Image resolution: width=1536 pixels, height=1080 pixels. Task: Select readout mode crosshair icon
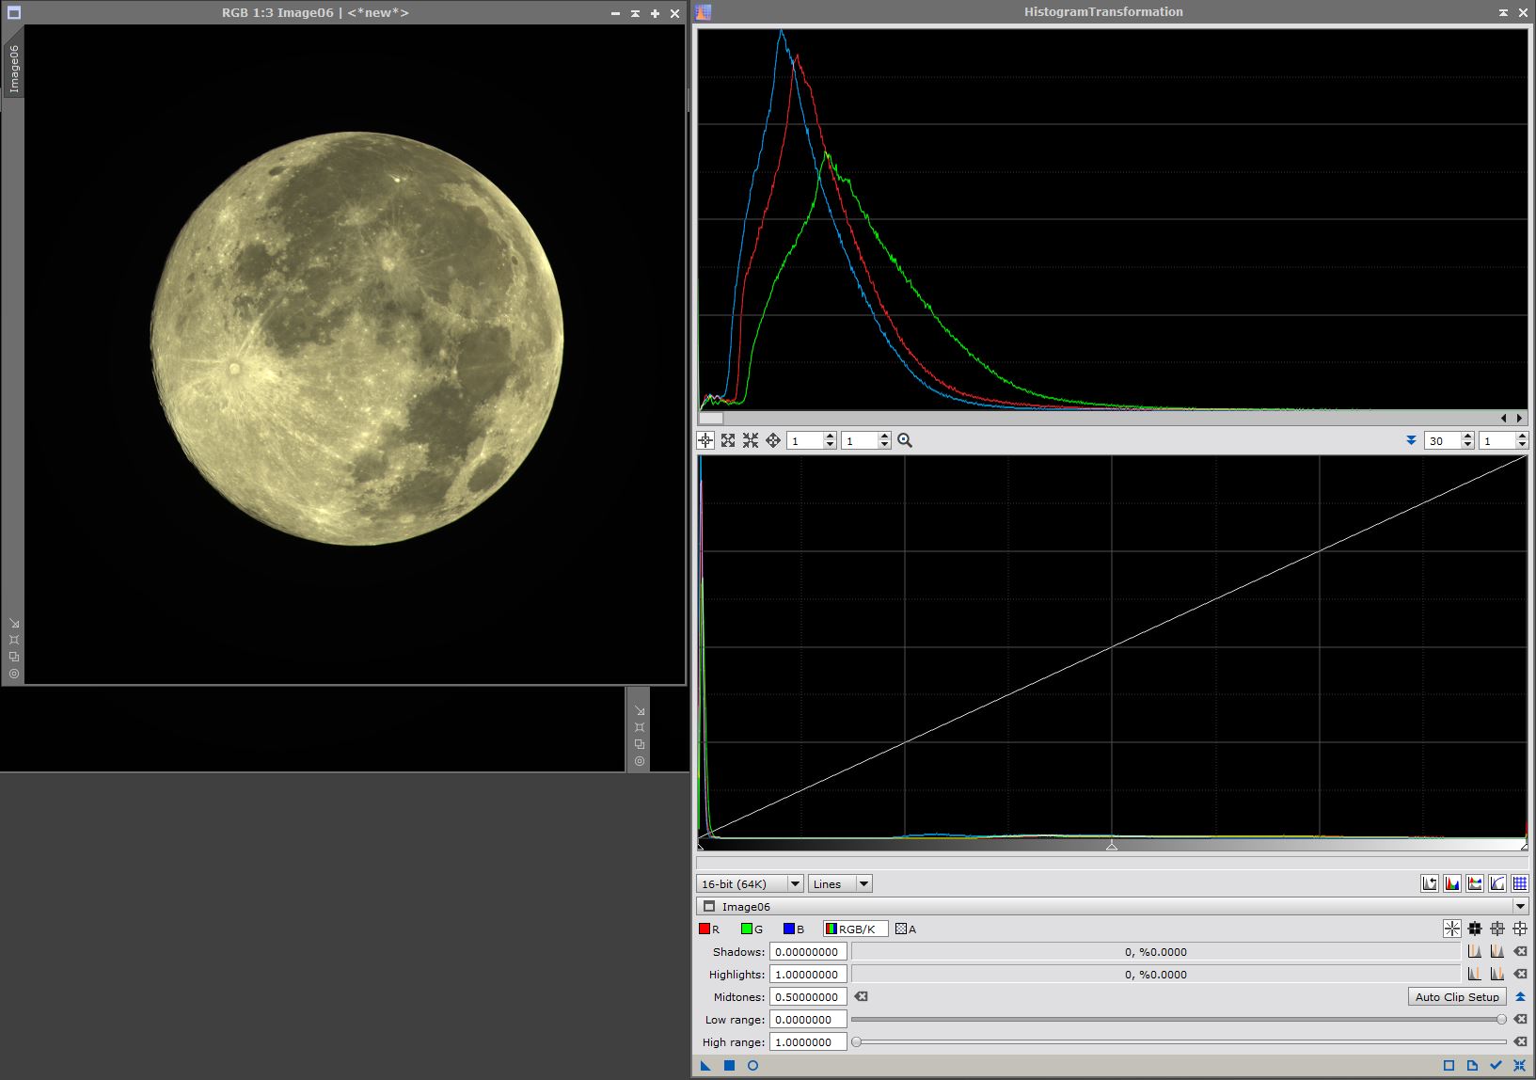(x=705, y=440)
